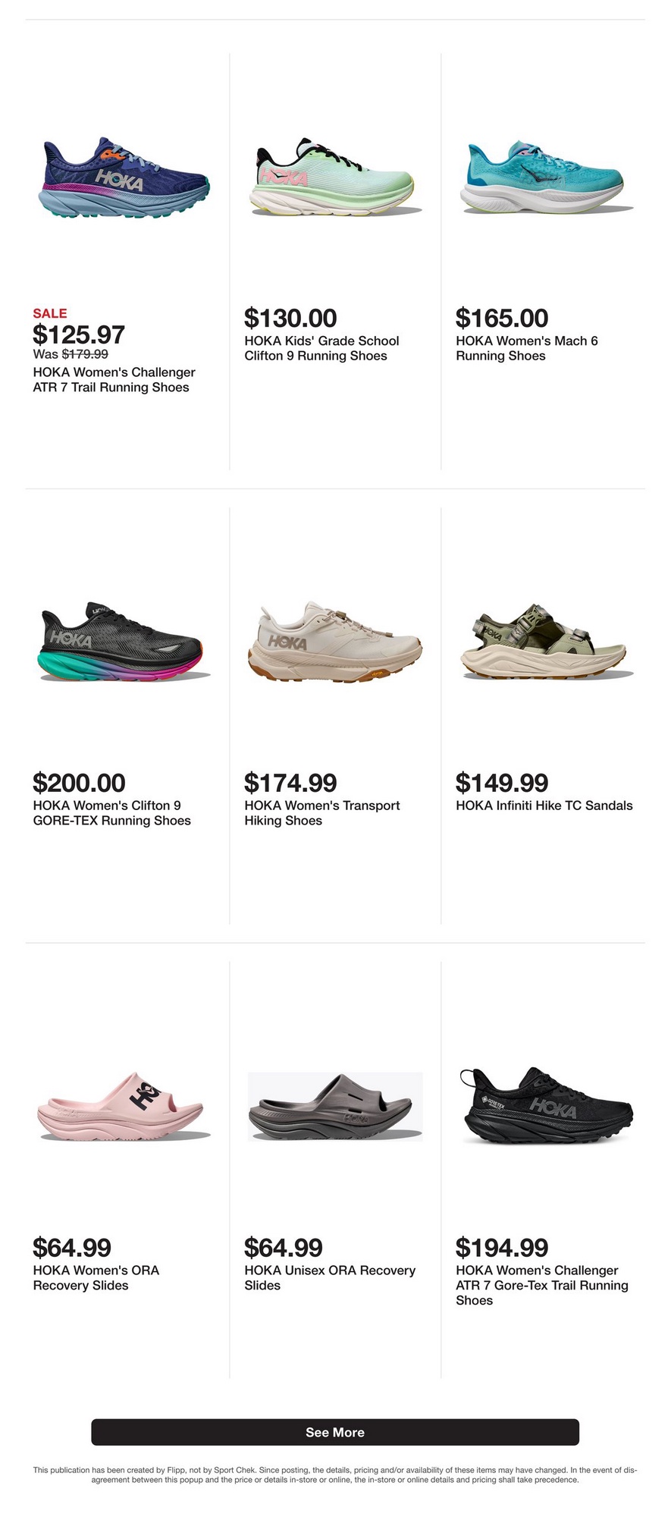Click the $194.99 price of Gore-Tex Challenger
The width and height of the screenshot is (671, 1517).
pos(502,1247)
